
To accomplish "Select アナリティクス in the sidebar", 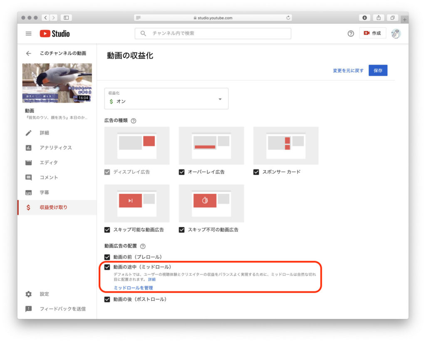I will (56, 148).
